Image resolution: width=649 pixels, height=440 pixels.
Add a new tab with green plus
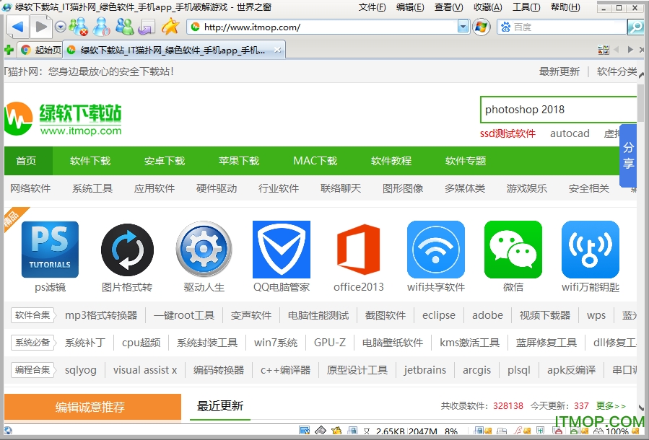click(9, 50)
